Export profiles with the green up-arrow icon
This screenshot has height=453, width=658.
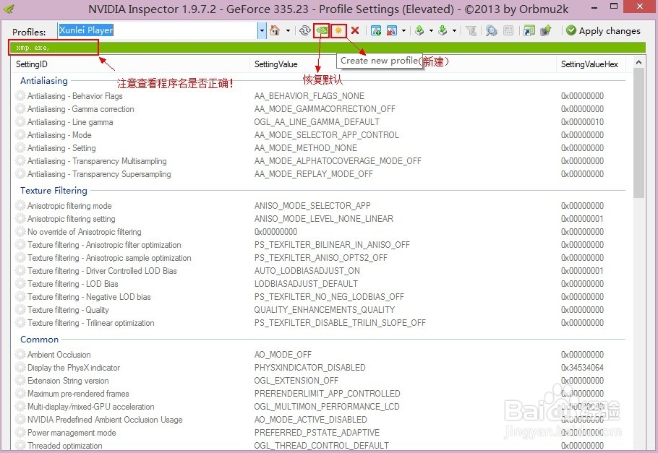(x=419, y=30)
